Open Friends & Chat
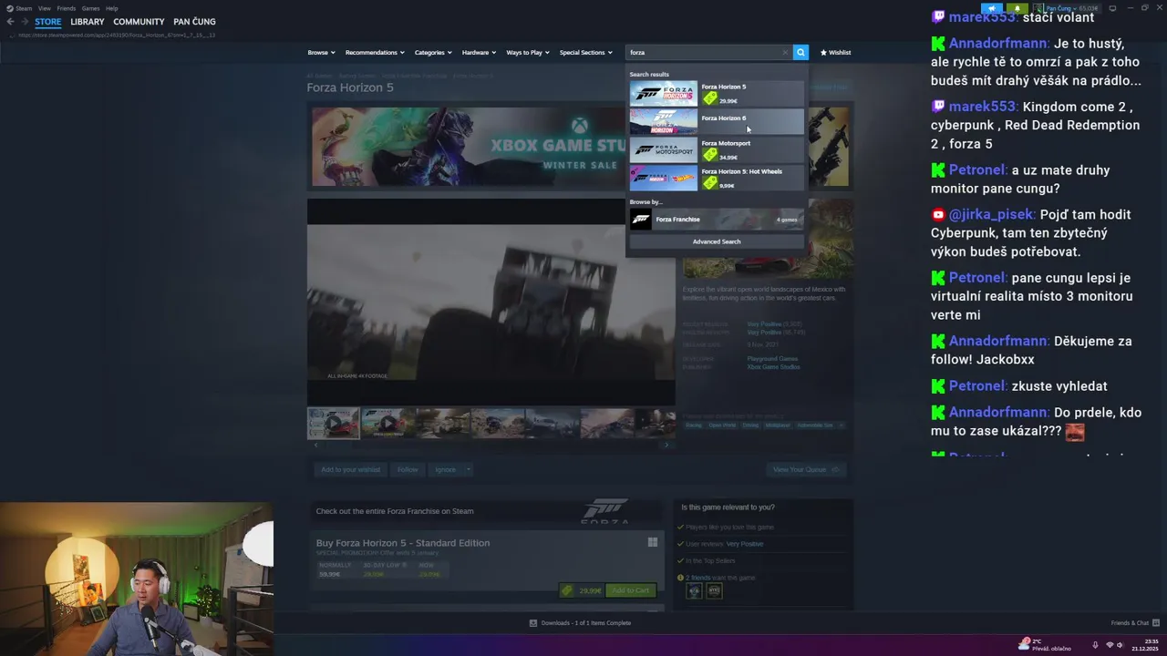Viewport: 1167px width, 656px height. (x=1135, y=623)
